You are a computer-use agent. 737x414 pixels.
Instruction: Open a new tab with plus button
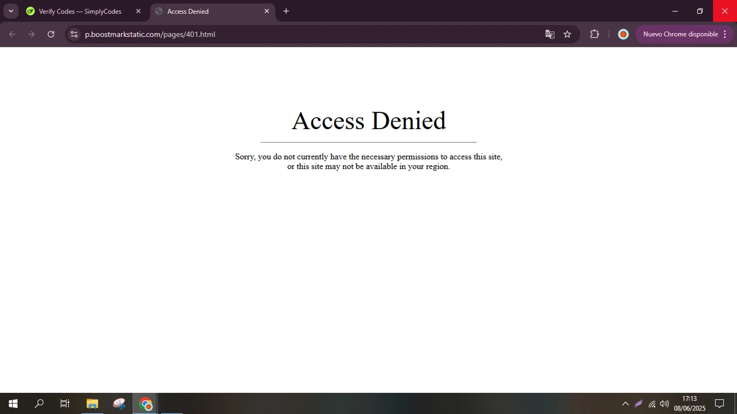[x=286, y=11]
